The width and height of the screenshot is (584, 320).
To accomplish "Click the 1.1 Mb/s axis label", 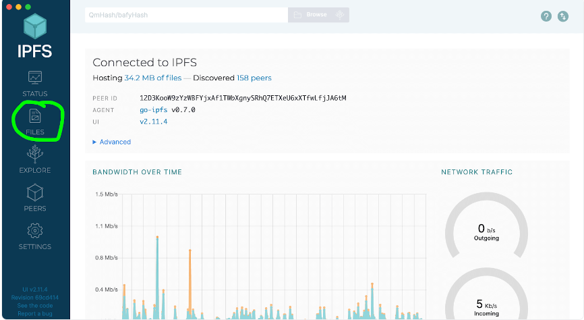I will 107,225.
